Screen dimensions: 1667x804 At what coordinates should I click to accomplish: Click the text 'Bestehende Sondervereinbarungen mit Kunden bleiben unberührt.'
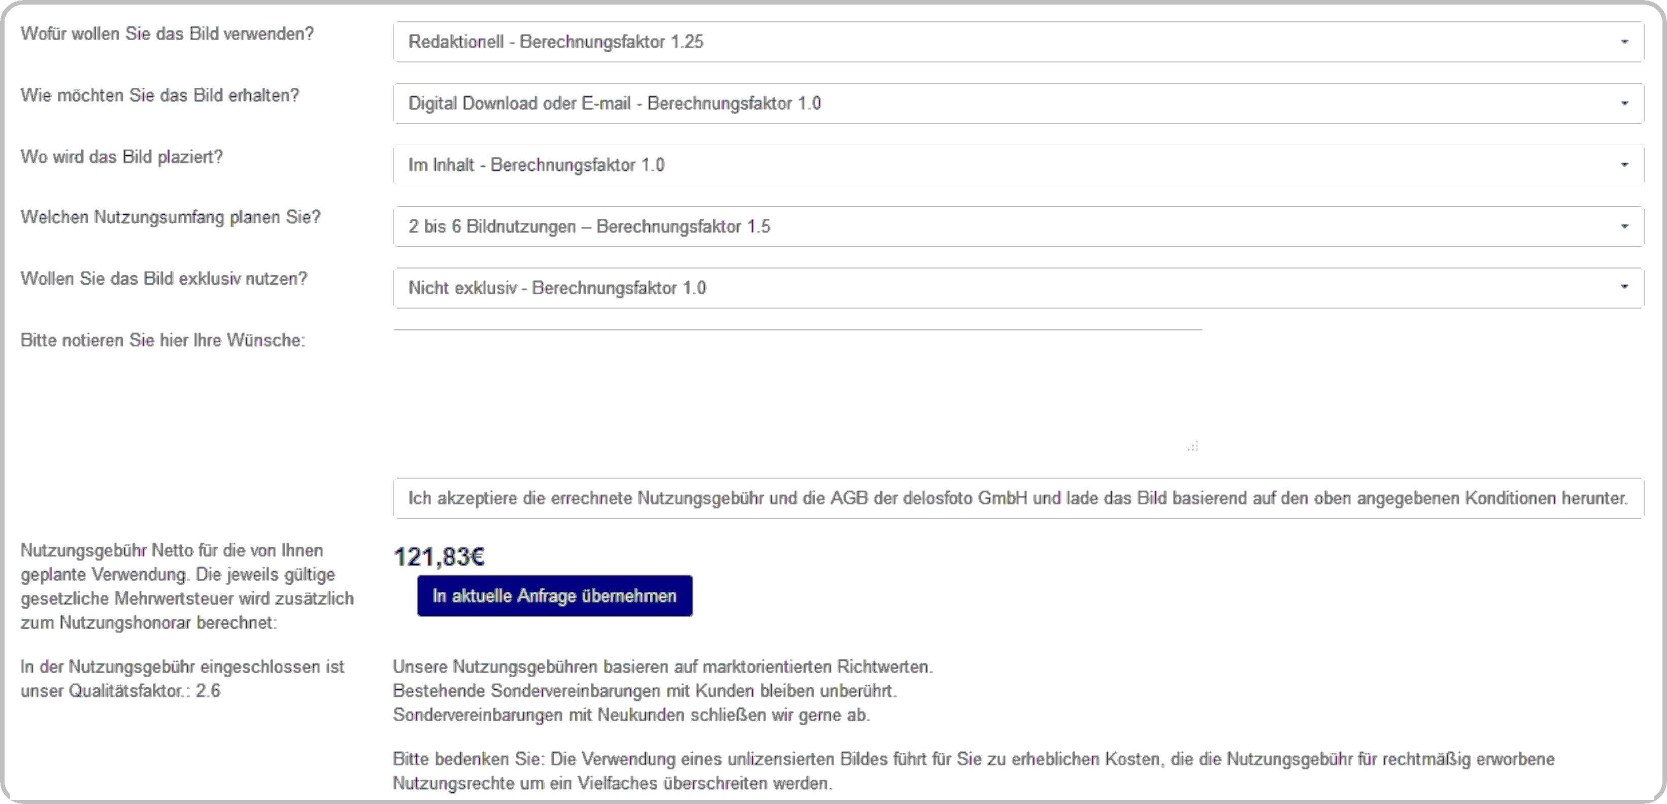[645, 691]
